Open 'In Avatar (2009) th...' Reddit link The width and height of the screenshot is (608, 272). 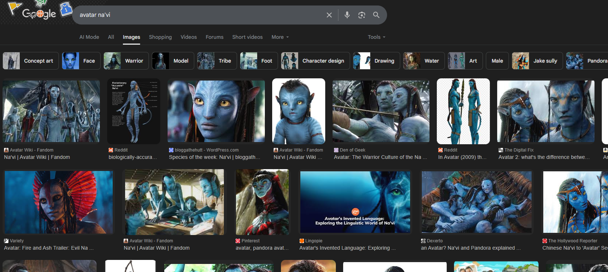click(462, 157)
